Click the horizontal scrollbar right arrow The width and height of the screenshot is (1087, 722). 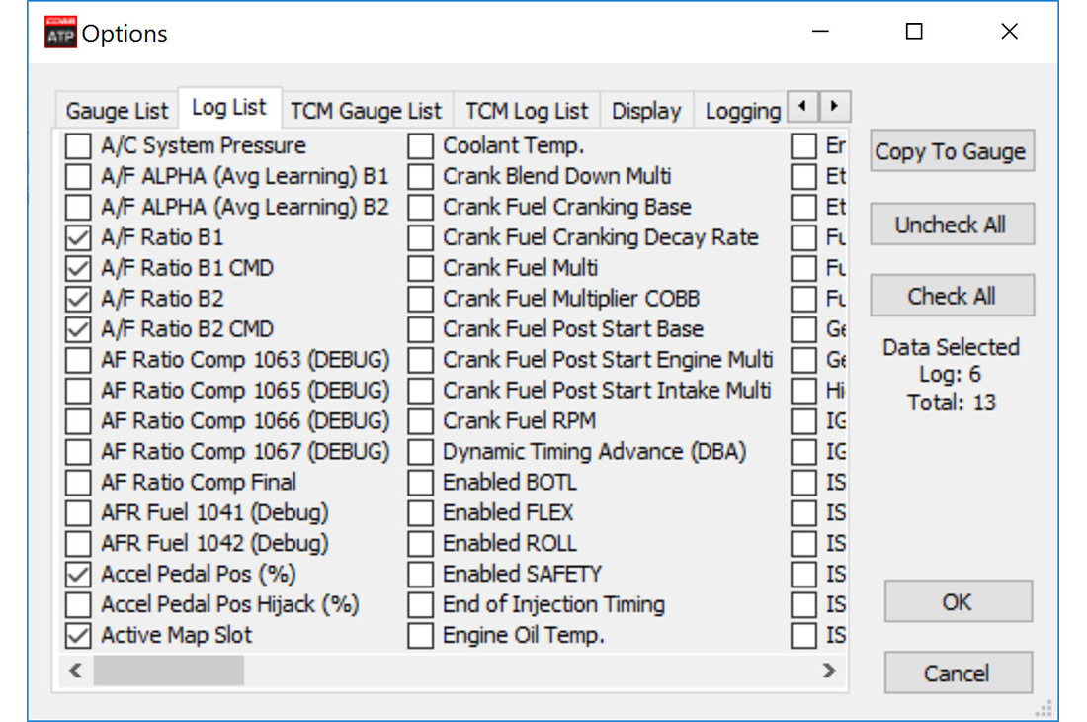point(828,671)
